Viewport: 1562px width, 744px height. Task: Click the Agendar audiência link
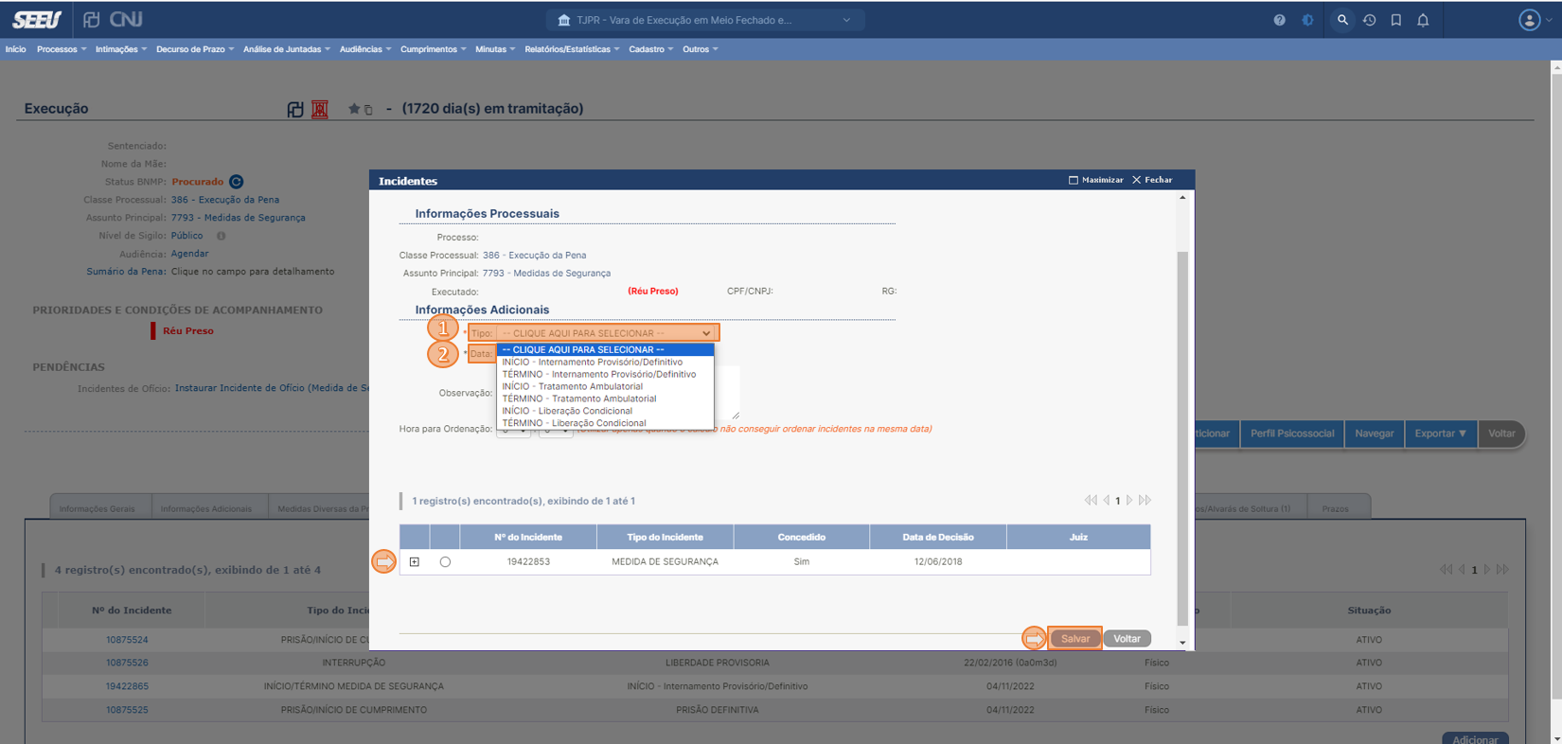click(189, 254)
